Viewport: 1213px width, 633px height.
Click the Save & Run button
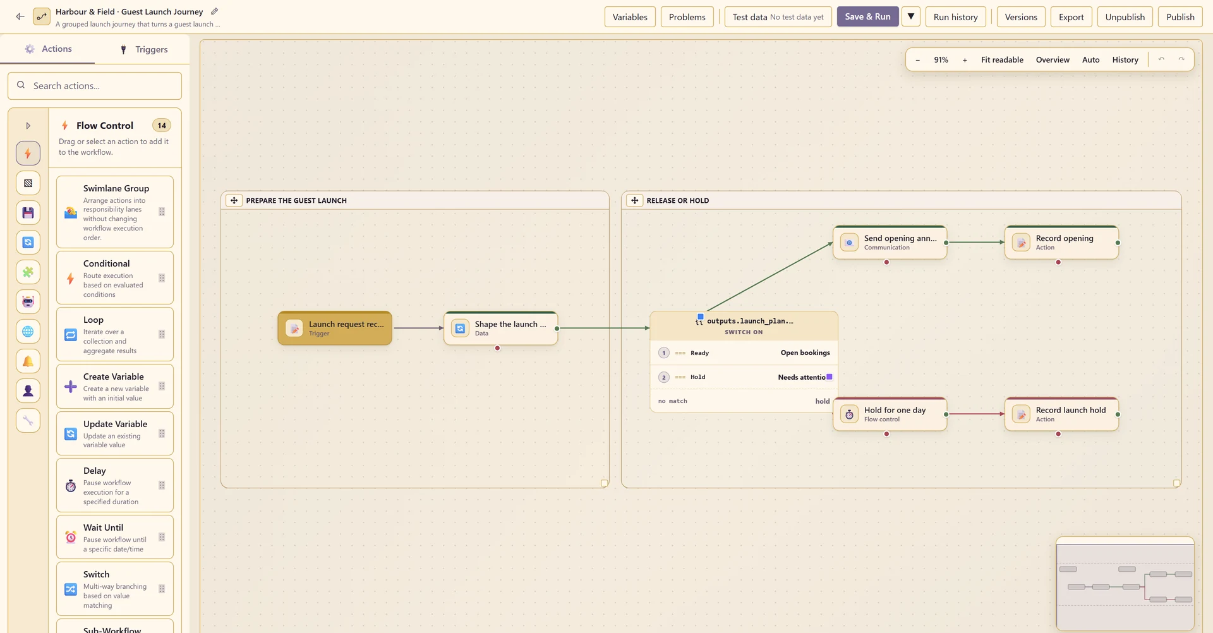[867, 16]
